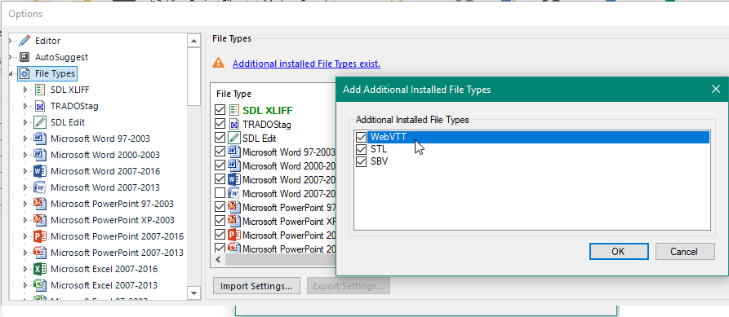Uncheck the STL file type checkbox
Image resolution: width=729 pixels, height=317 pixels.
(361, 149)
